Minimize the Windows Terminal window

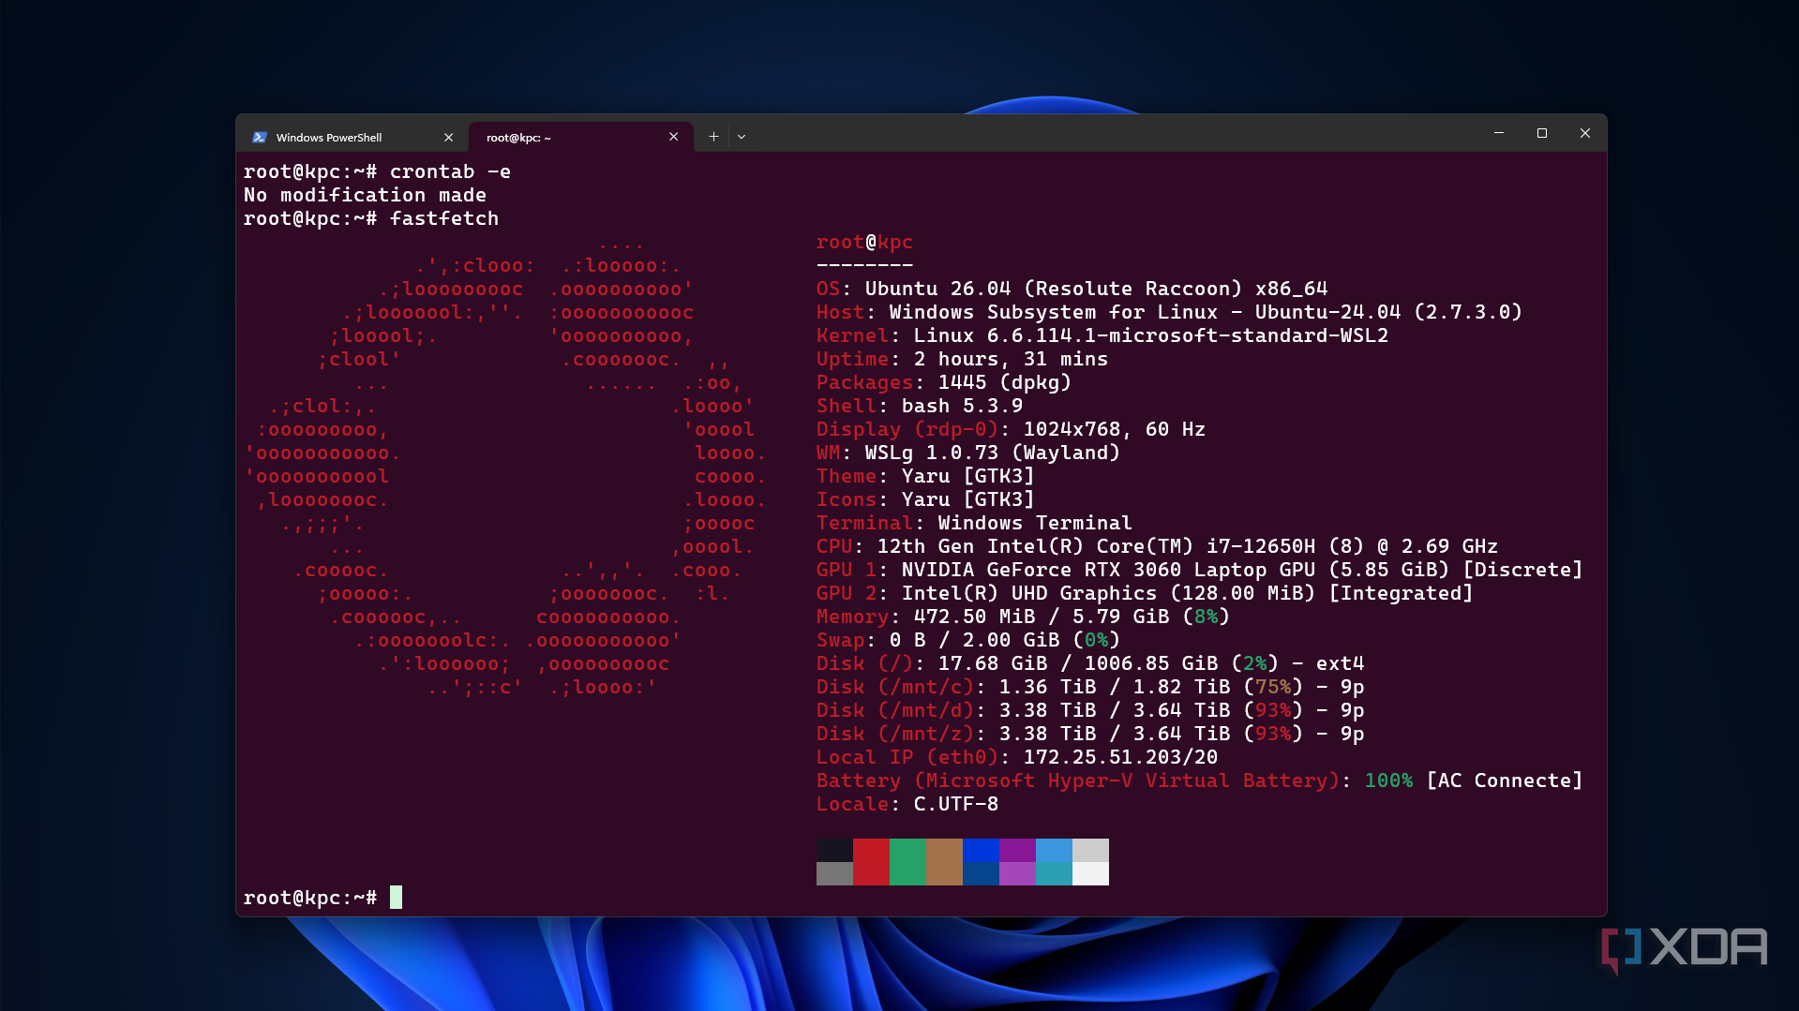[x=1498, y=133]
